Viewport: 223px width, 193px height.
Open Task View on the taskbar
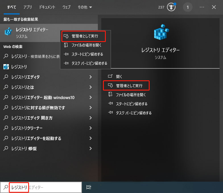click(89, 187)
